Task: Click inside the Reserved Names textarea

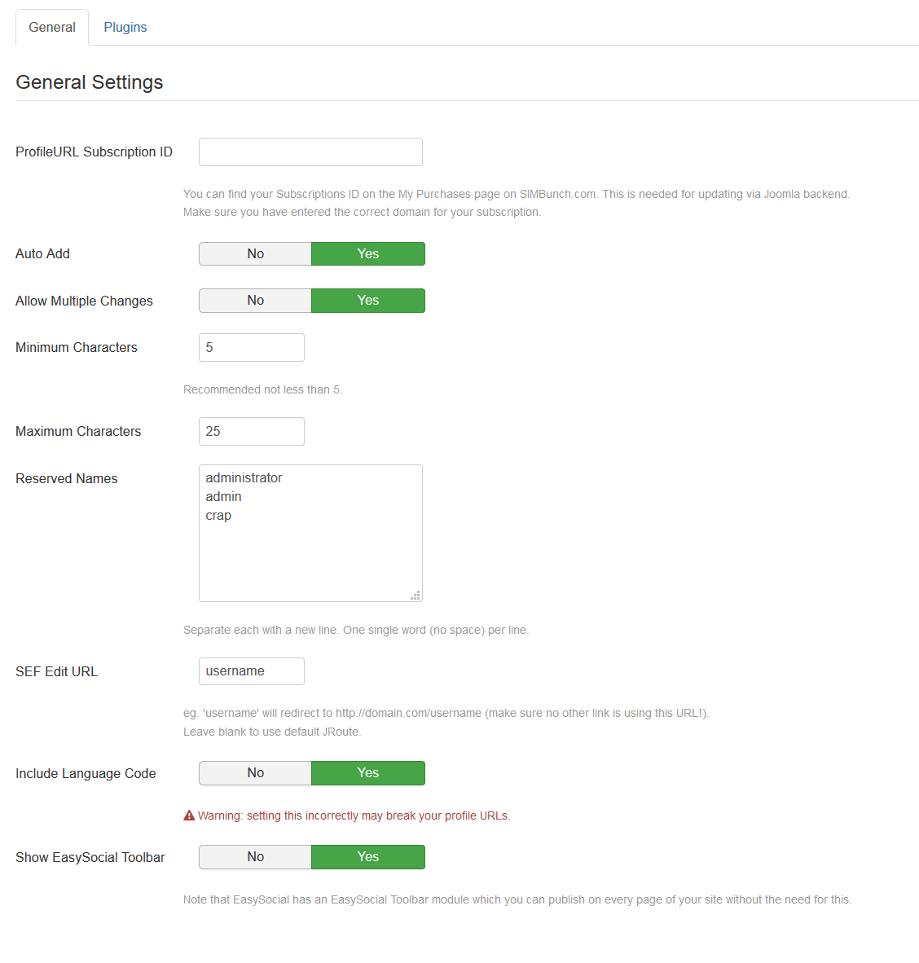Action: click(x=310, y=533)
